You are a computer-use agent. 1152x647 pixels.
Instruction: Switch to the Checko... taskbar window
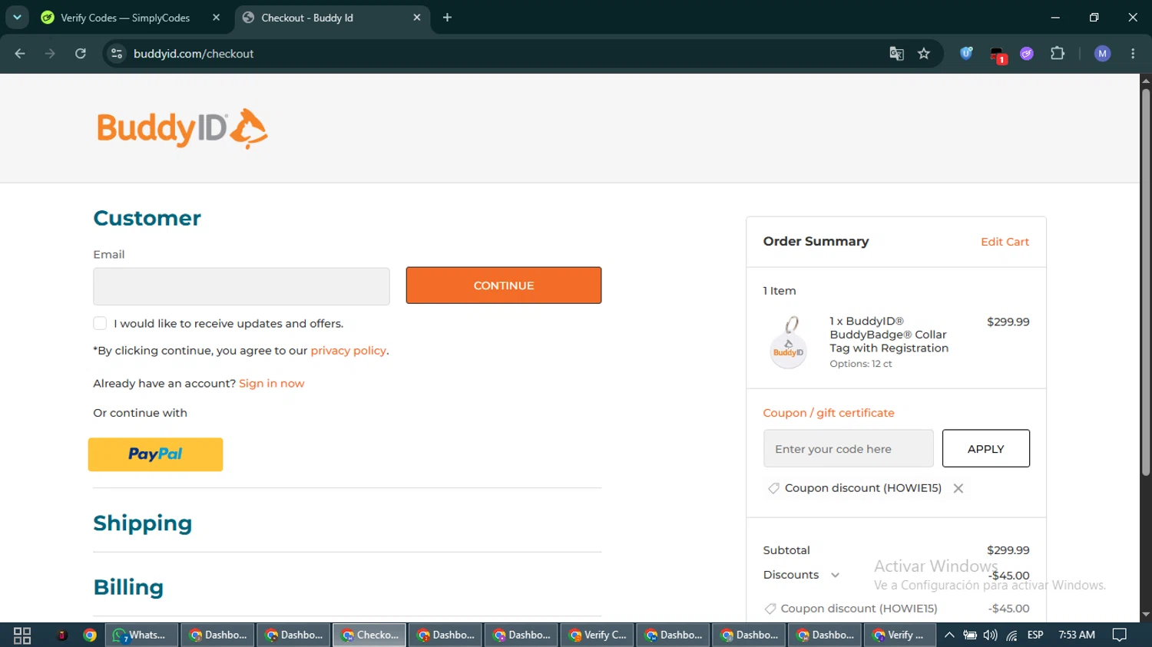[x=369, y=635]
